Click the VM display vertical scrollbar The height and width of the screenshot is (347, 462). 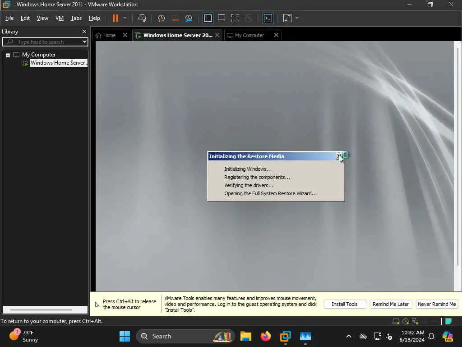(457, 156)
